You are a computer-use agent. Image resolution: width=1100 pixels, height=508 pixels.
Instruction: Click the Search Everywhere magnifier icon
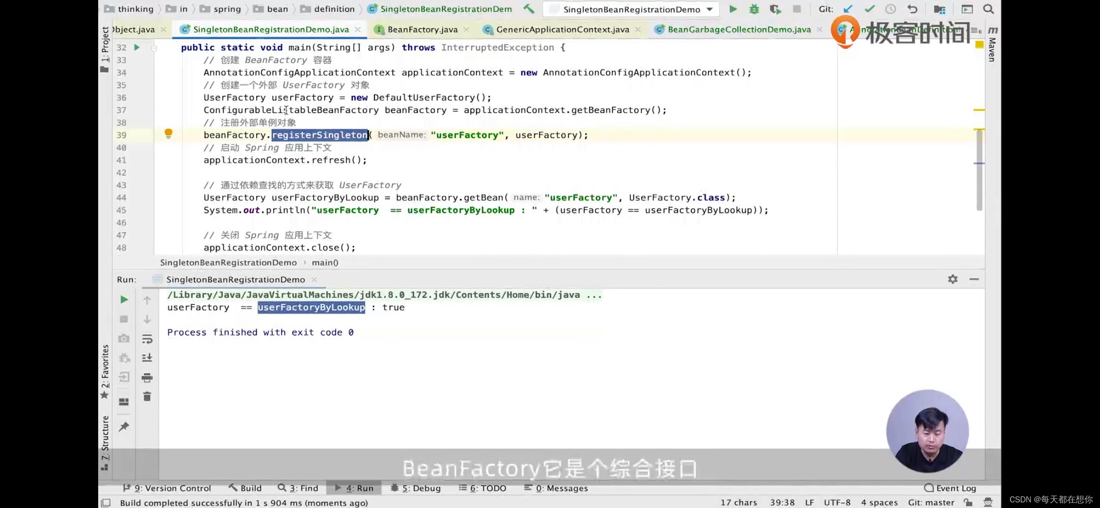tap(989, 9)
